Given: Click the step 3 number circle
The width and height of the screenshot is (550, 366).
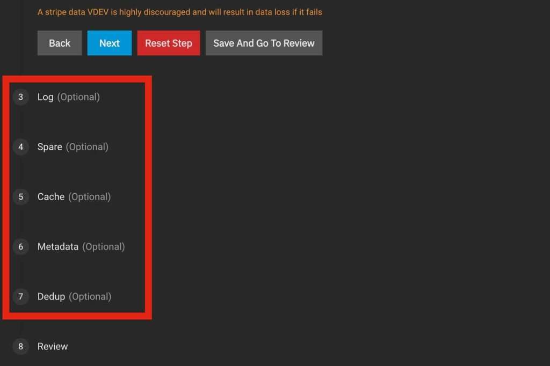Looking at the screenshot, I should (21, 97).
